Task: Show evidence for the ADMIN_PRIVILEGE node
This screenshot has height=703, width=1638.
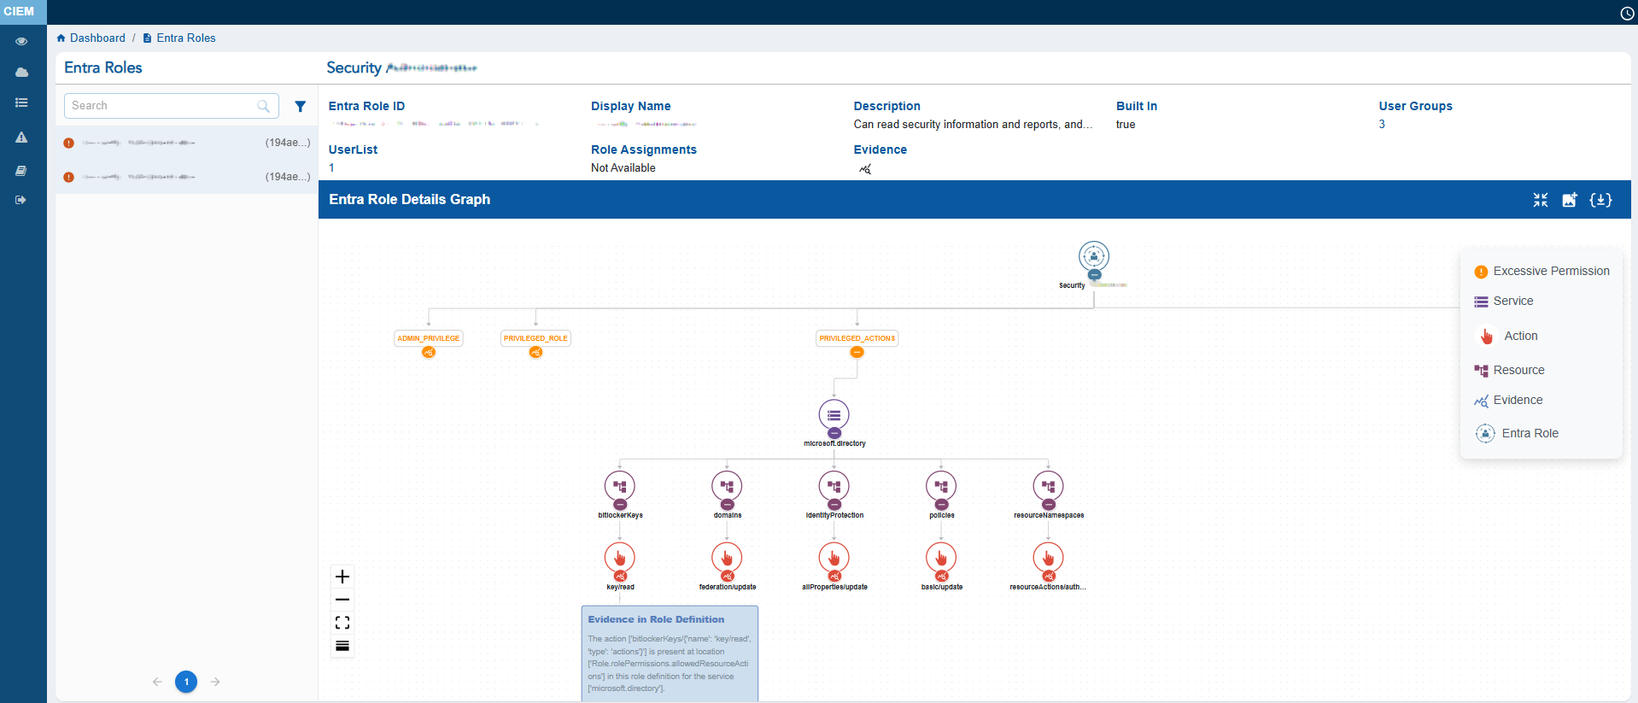Action: click(x=429, y=352)
